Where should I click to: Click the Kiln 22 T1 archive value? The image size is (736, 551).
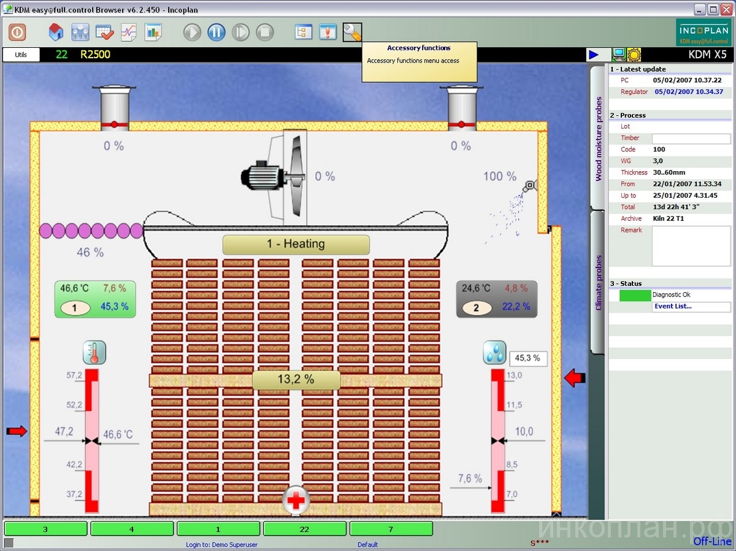669,218
